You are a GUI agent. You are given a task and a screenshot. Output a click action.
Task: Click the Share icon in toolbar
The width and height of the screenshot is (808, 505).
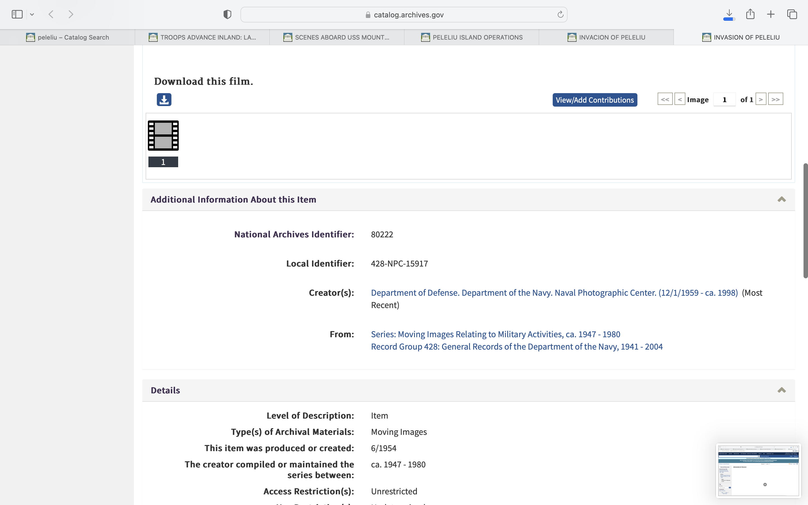(750, 14)
